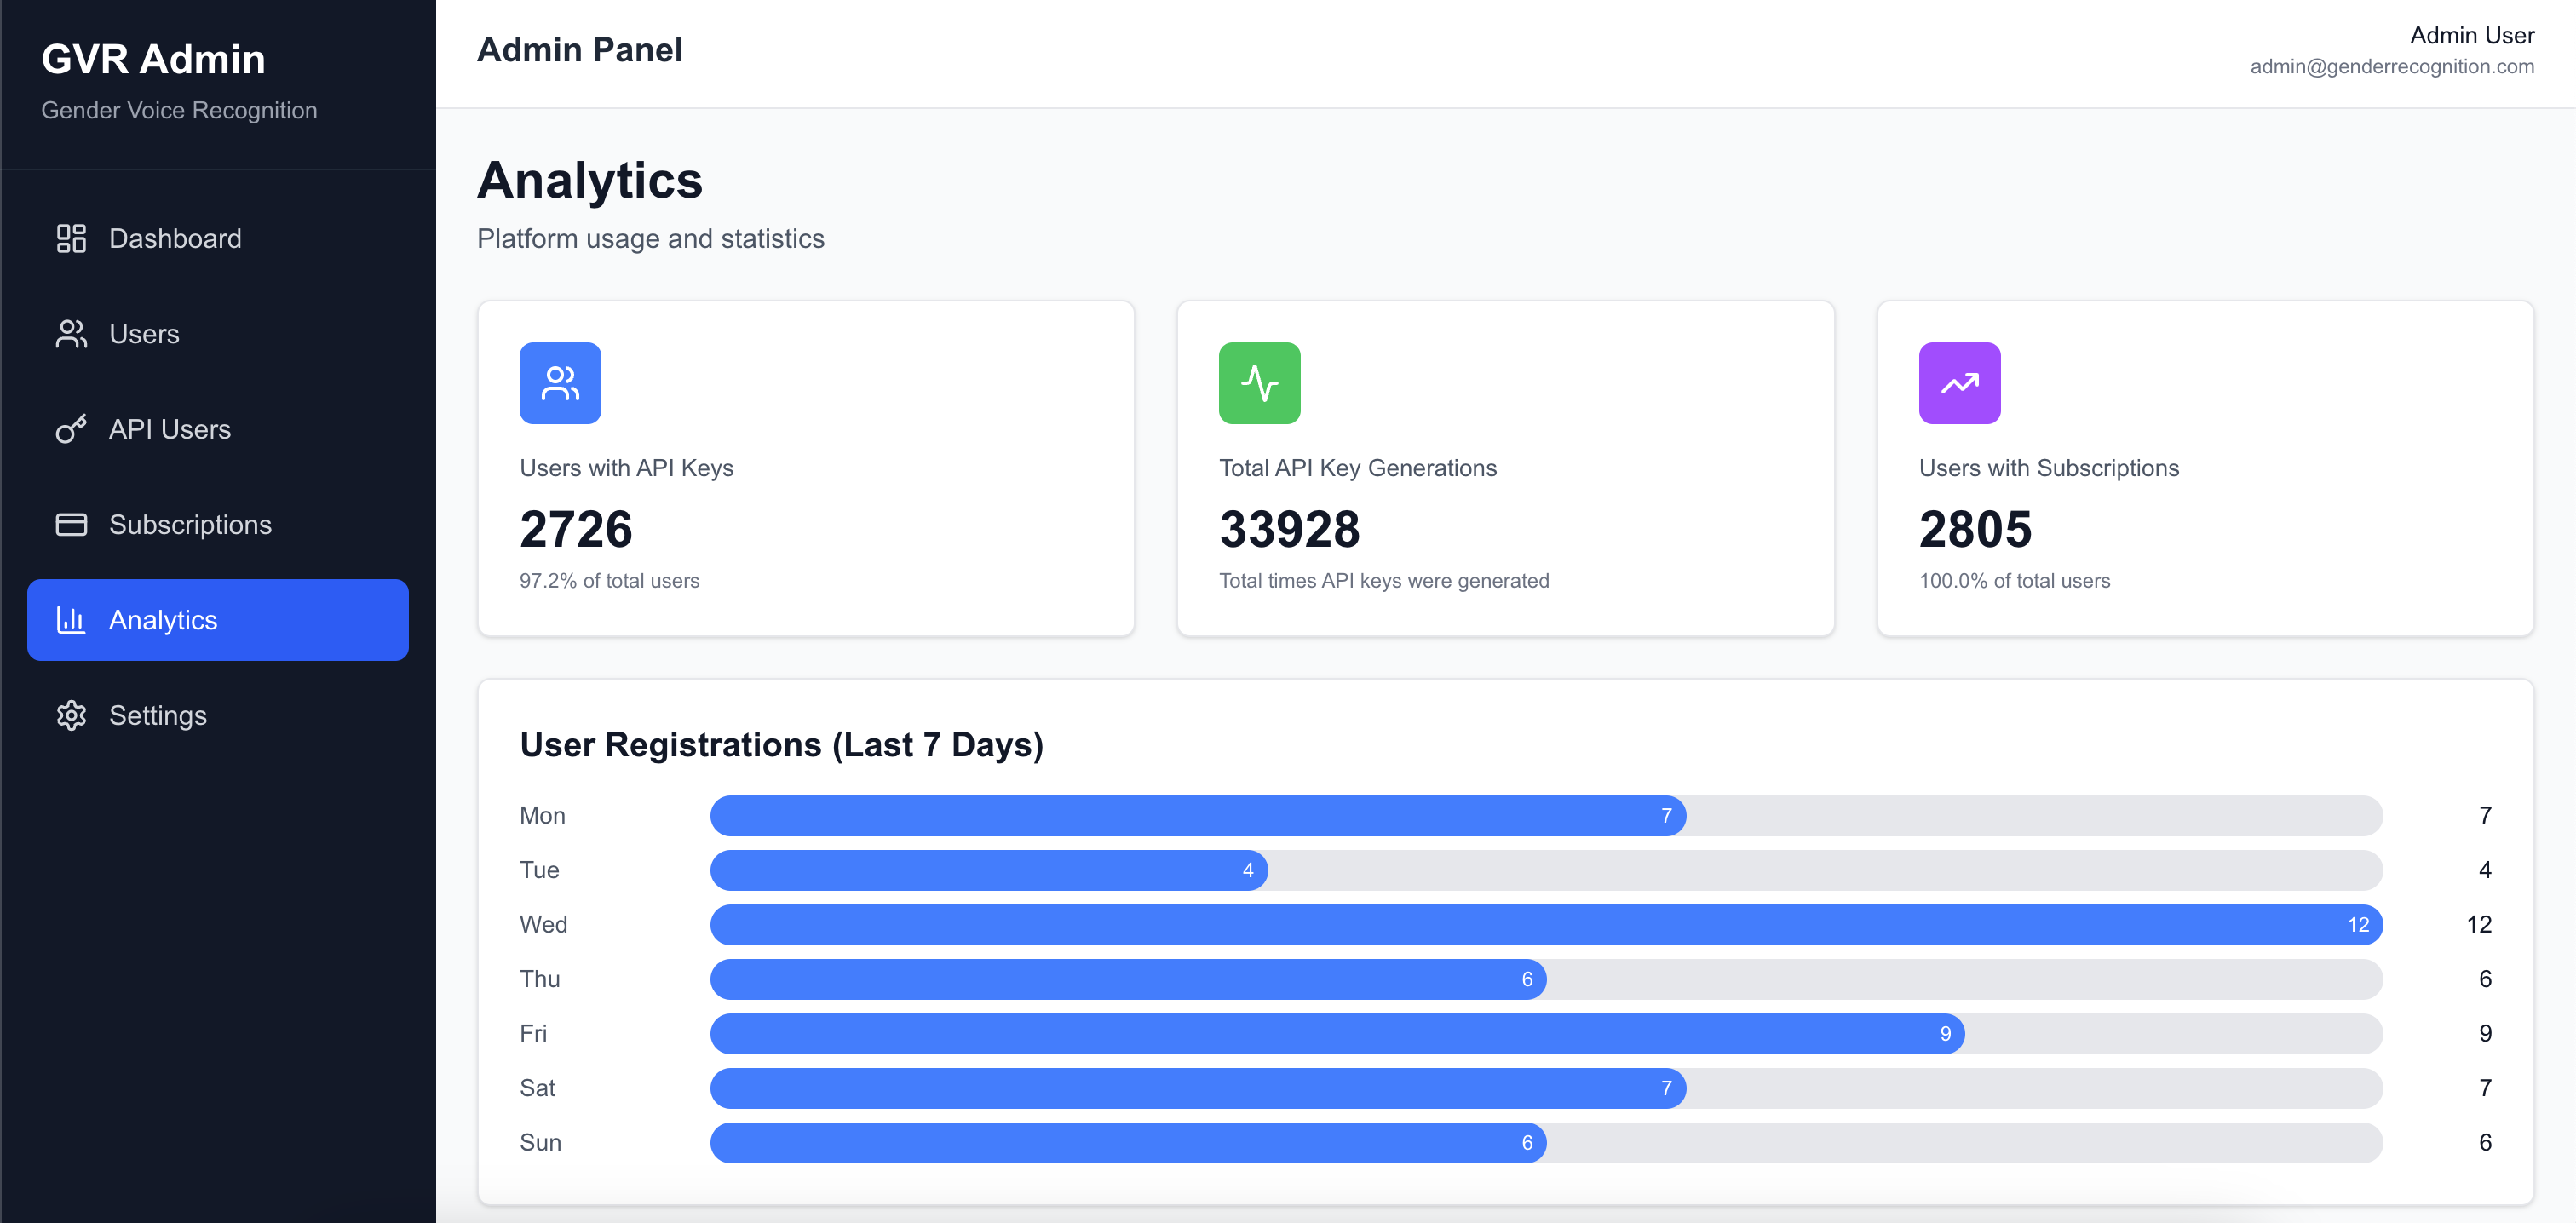2576x1223 pixels.
Task: Click the blue users icon on the API Keys card
Action: (560, 383)
